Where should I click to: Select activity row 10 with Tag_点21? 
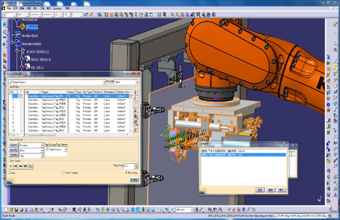coord(78,130)
